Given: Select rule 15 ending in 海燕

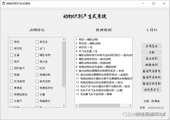Looking at the screenshot, I should click(x=104, y=94).
